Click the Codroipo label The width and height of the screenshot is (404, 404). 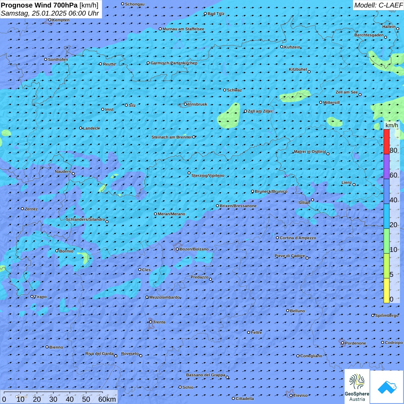coord(394,343)
